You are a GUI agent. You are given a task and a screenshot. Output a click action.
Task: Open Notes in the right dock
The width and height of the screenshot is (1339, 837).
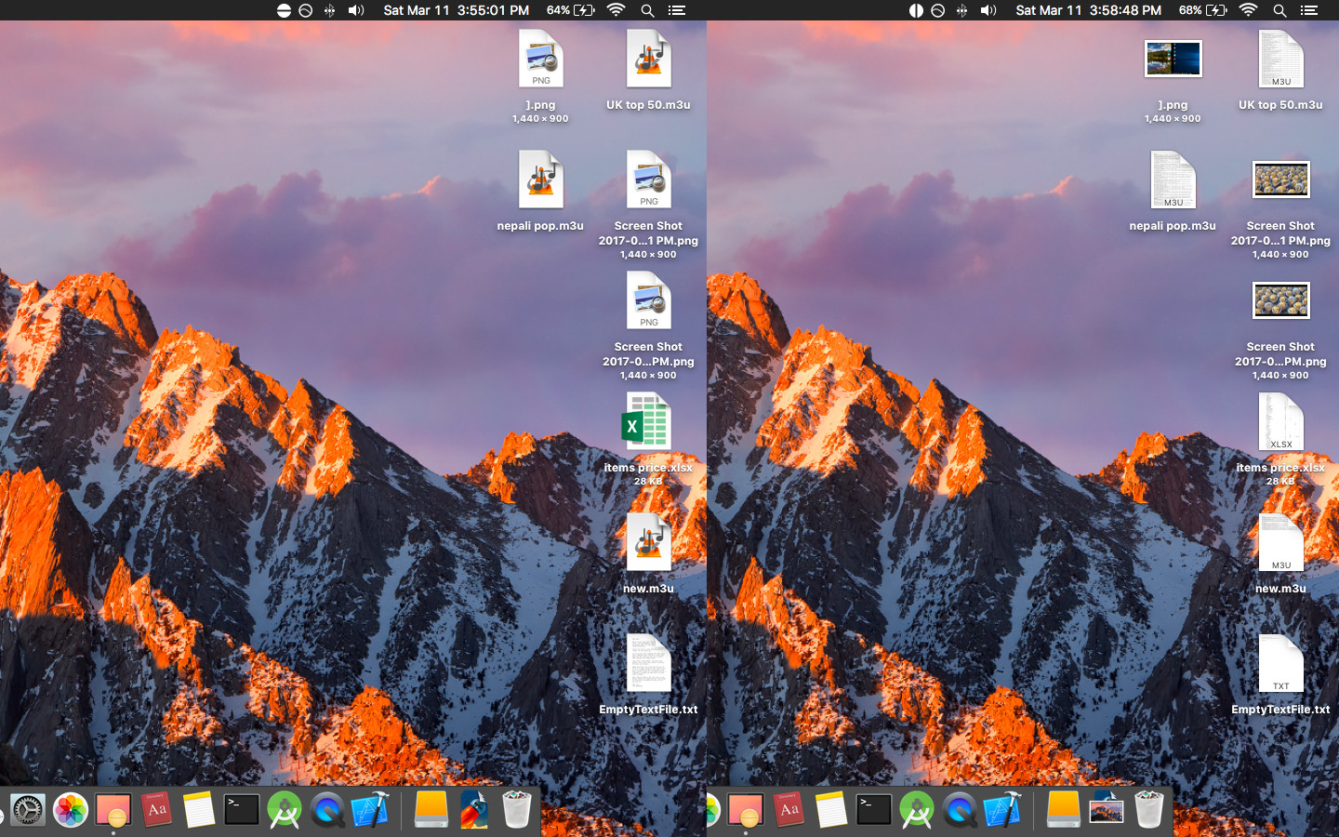click(831, 810)
